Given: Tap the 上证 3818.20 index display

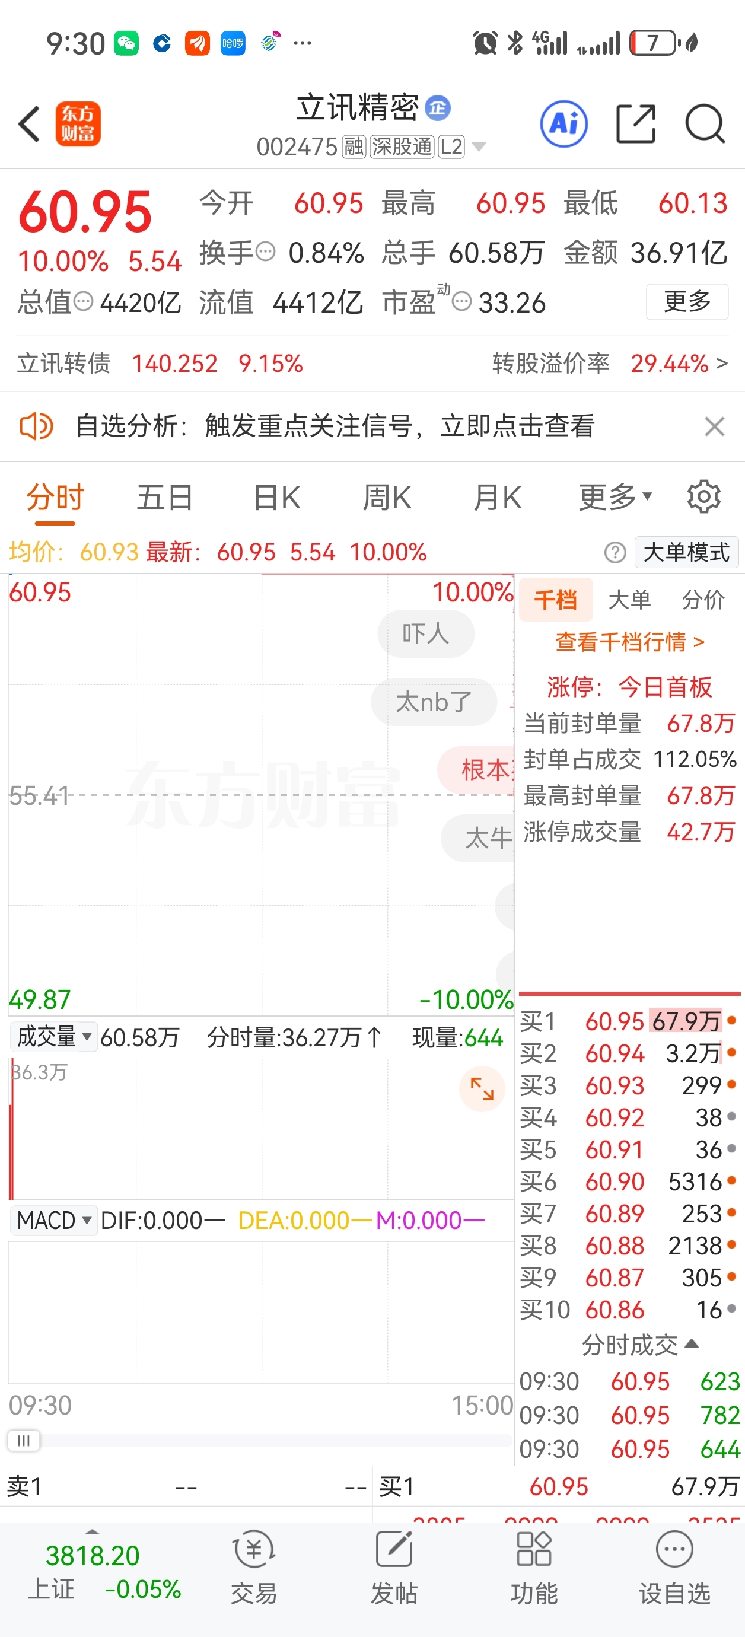Looking at the screenshot, I should tap(104, 1572).
